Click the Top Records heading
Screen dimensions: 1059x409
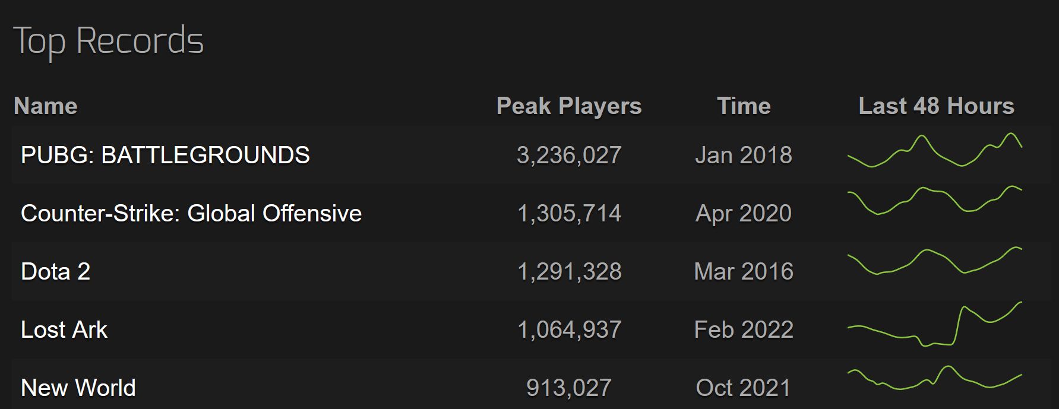[x=109, y=41]
